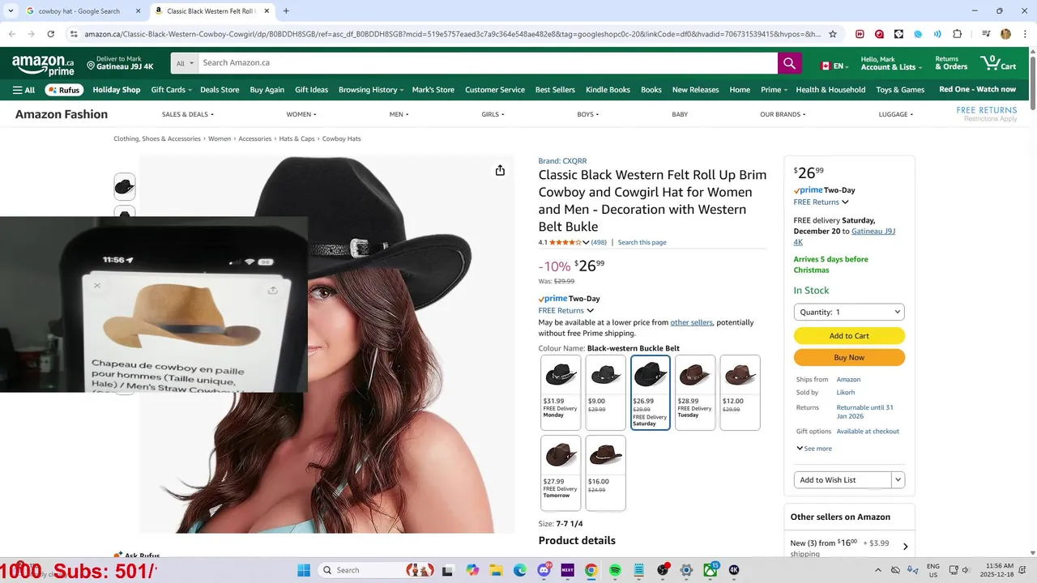Viewport: 1037px width, 583px height.
Task: Open the Deals Store nav item
Action: pyautogui.click(x=220, y=90)
